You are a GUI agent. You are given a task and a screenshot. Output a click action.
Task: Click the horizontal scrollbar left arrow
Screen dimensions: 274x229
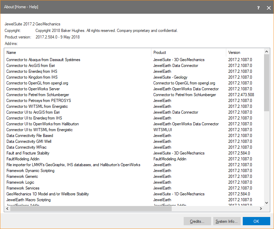[7, 208]
